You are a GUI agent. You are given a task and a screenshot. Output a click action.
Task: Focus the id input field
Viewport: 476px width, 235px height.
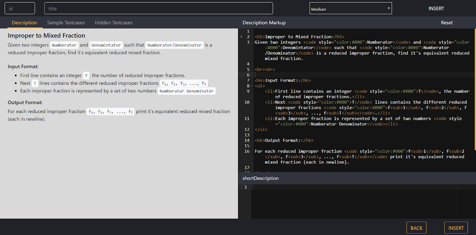[x=20, y=9]
